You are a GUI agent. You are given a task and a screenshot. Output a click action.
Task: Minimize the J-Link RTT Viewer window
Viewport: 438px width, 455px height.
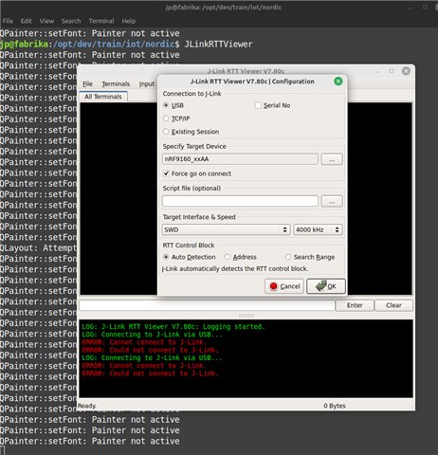[x=376, y=72]
